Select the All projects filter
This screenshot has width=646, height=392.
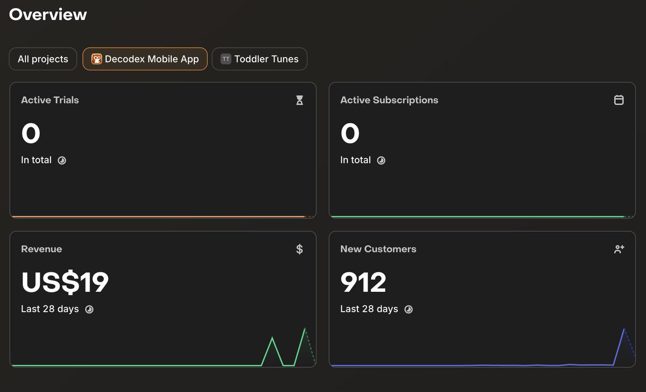pyautogui.click(x=43, y=59)
